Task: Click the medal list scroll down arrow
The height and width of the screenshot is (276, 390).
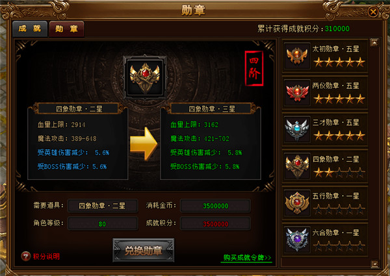Action: (x=374, y=264)
